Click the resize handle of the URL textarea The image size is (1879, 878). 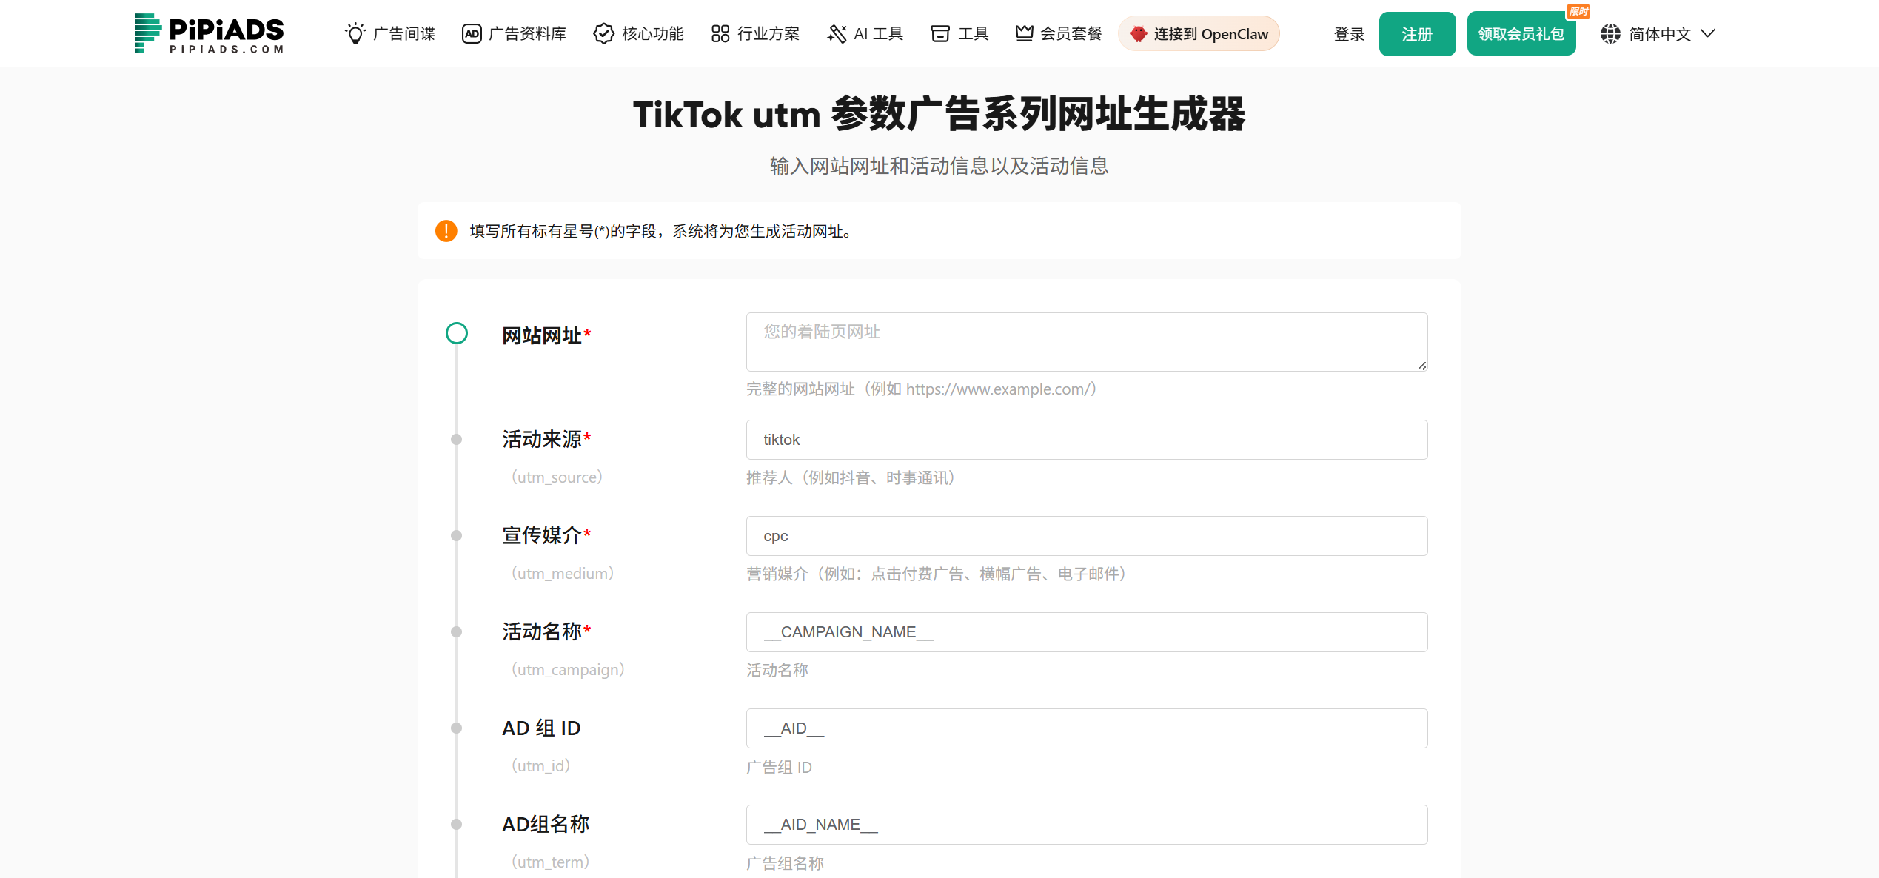pos(1421,366)
